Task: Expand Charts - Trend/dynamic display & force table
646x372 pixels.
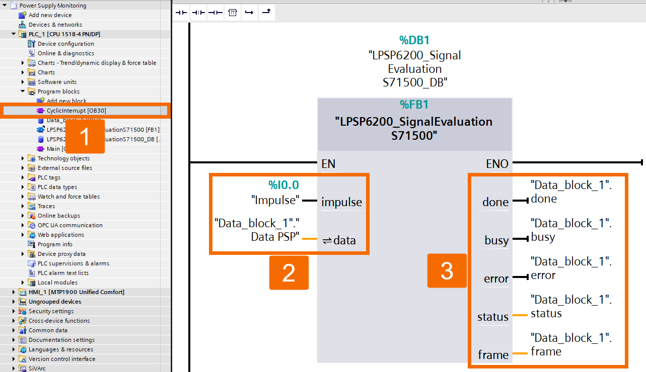Action: 23,63
